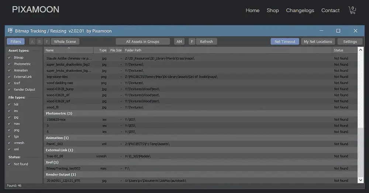Select the wood cladding nails row
The height and width of the screenshot is (193, 369).
point(200,83)
